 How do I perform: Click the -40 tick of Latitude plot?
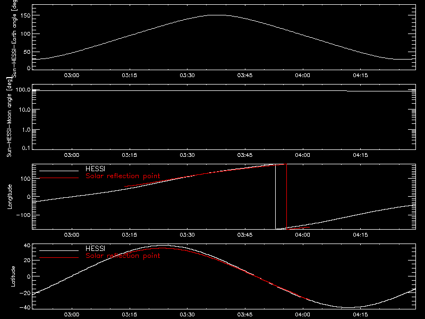pyautogui.click(x=25, y=307)
